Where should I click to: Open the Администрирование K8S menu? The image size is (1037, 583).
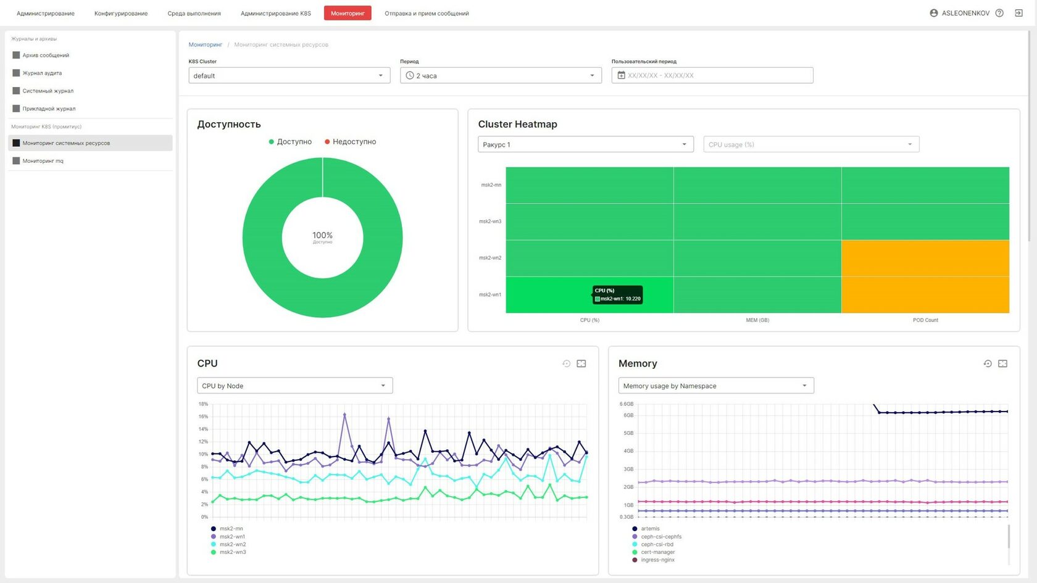(276, 13)
